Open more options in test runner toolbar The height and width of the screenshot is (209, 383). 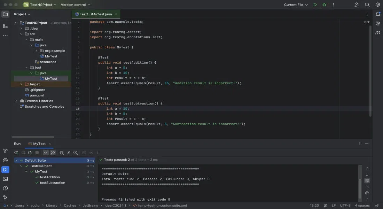pyautogui.click(x=98, y=153)
